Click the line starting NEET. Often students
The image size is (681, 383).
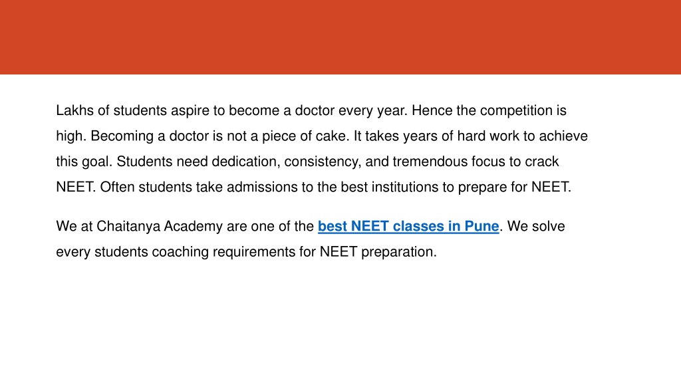pos(314,187)
